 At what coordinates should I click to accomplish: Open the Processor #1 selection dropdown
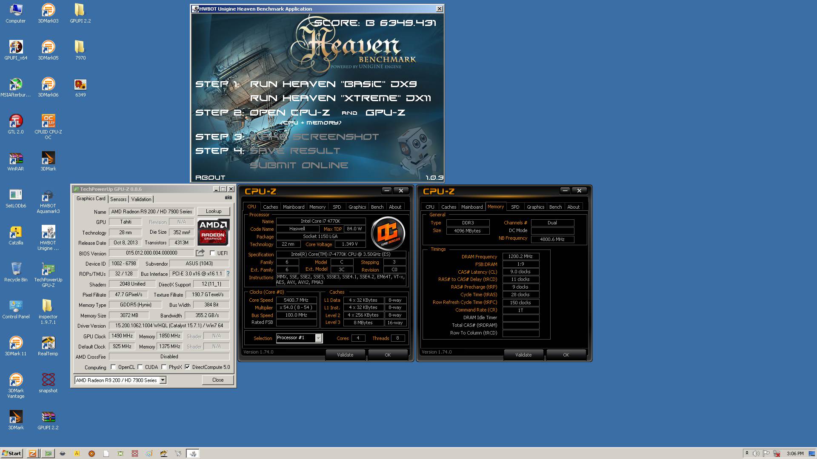[x=318, y=338]
